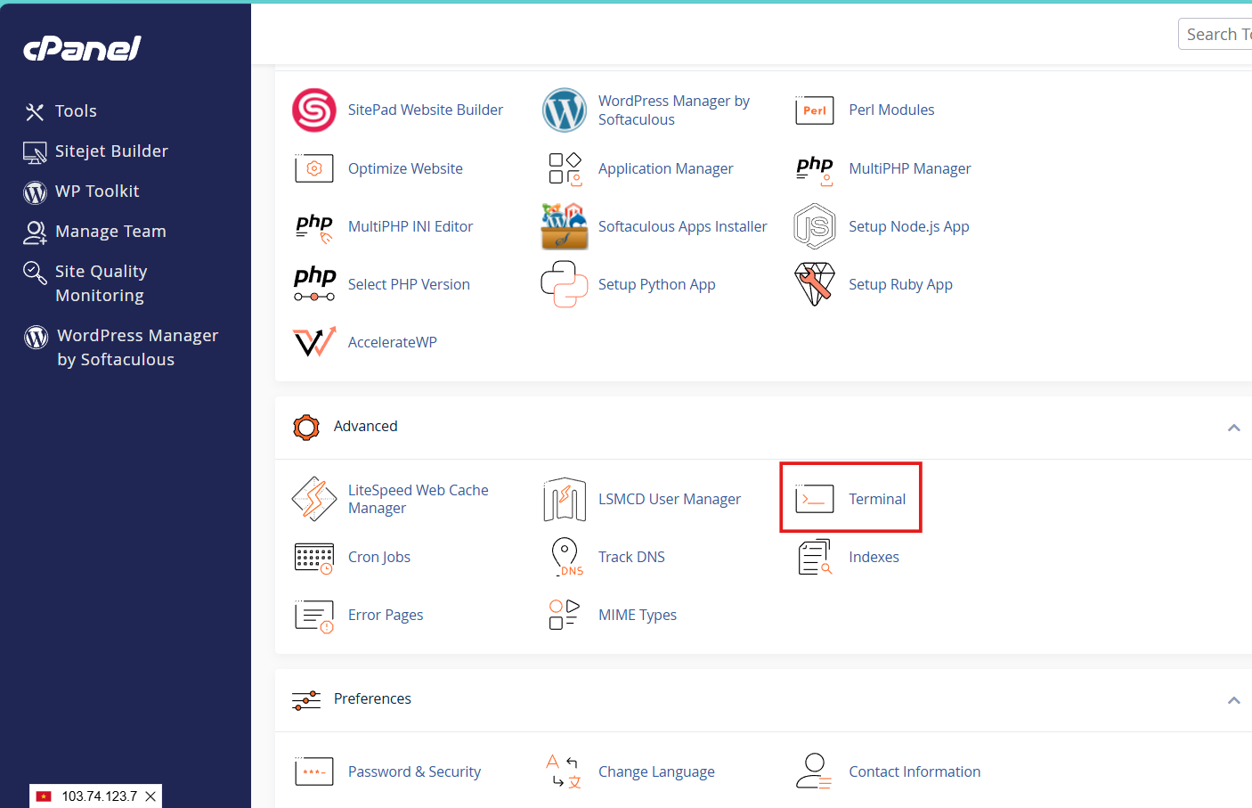
Task: Click the 103.74.123.7 IP address text
Action: 100,796
